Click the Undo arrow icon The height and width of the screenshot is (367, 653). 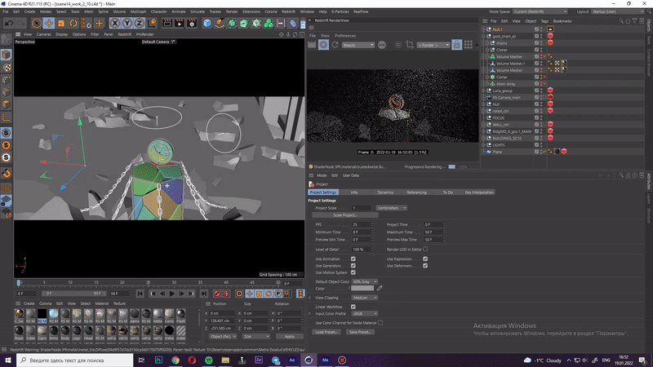click(x=9, y=24)
